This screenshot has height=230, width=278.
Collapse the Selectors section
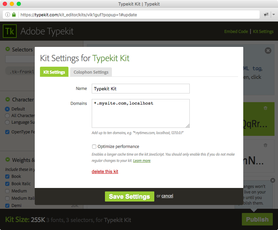(x=8, y=49)
